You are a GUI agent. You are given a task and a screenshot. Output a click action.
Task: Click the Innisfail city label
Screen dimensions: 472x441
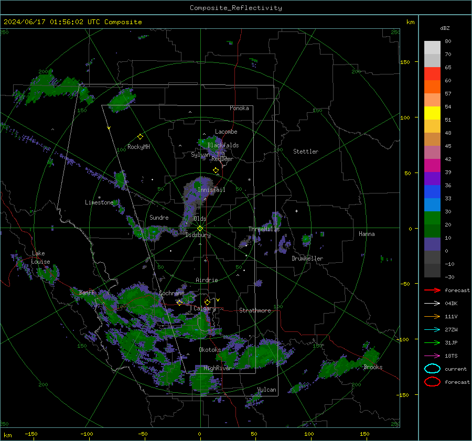pos(211,190)
